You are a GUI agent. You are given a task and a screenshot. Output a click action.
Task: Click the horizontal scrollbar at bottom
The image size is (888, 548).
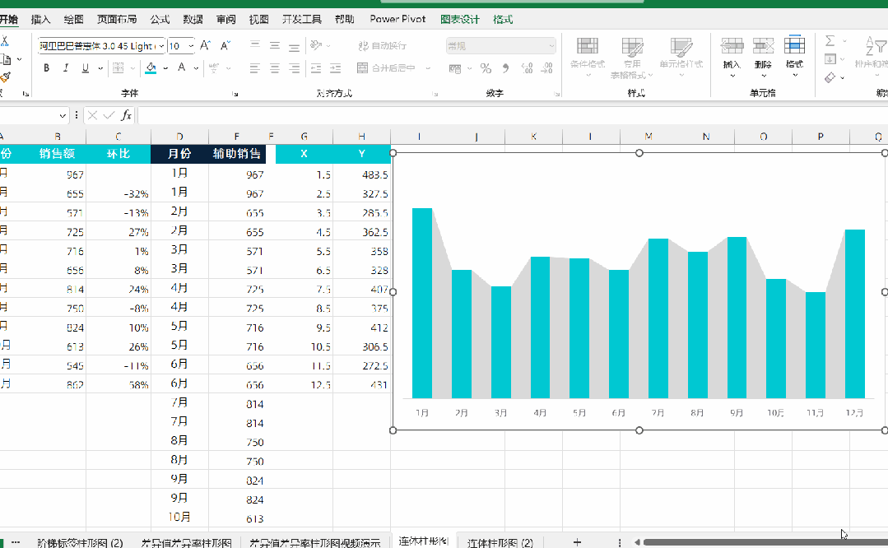point(765,542)
